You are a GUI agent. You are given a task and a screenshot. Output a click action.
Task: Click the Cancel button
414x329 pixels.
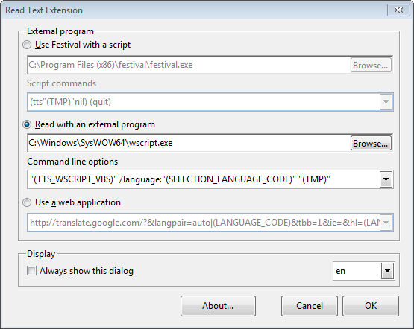point(310,306)
